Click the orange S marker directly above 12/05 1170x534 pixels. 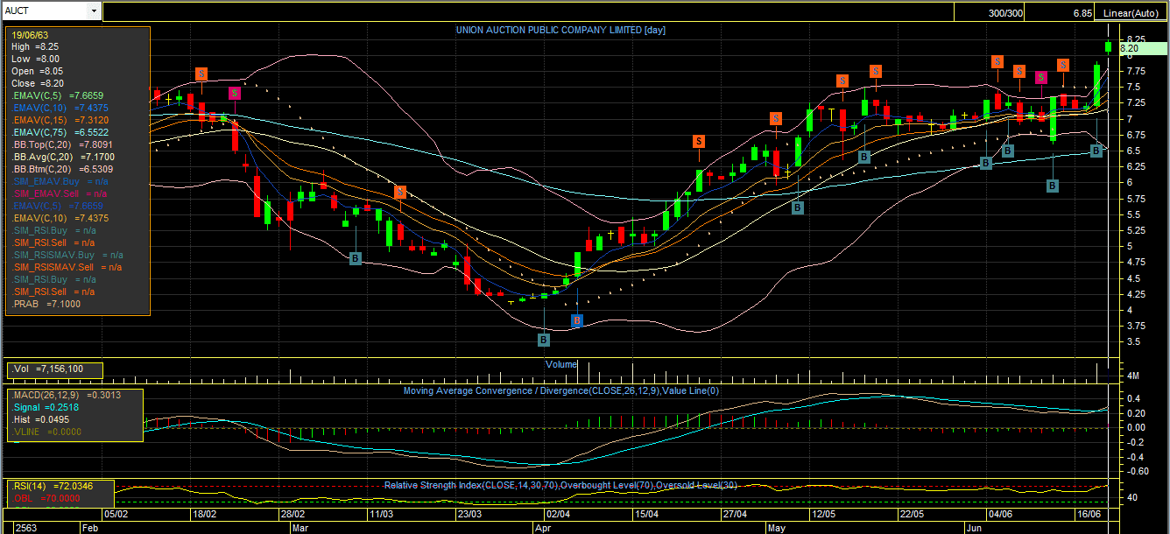(x=842, y=81)
